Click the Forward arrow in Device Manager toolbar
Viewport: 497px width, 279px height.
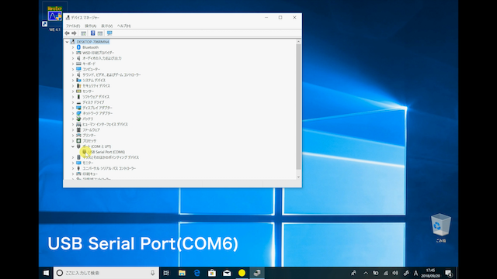75,33
